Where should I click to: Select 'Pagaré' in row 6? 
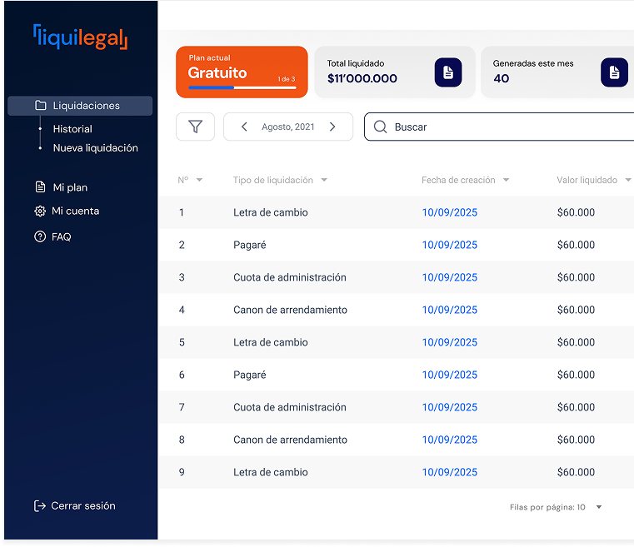pyautogui.click(x=249, y=375)
